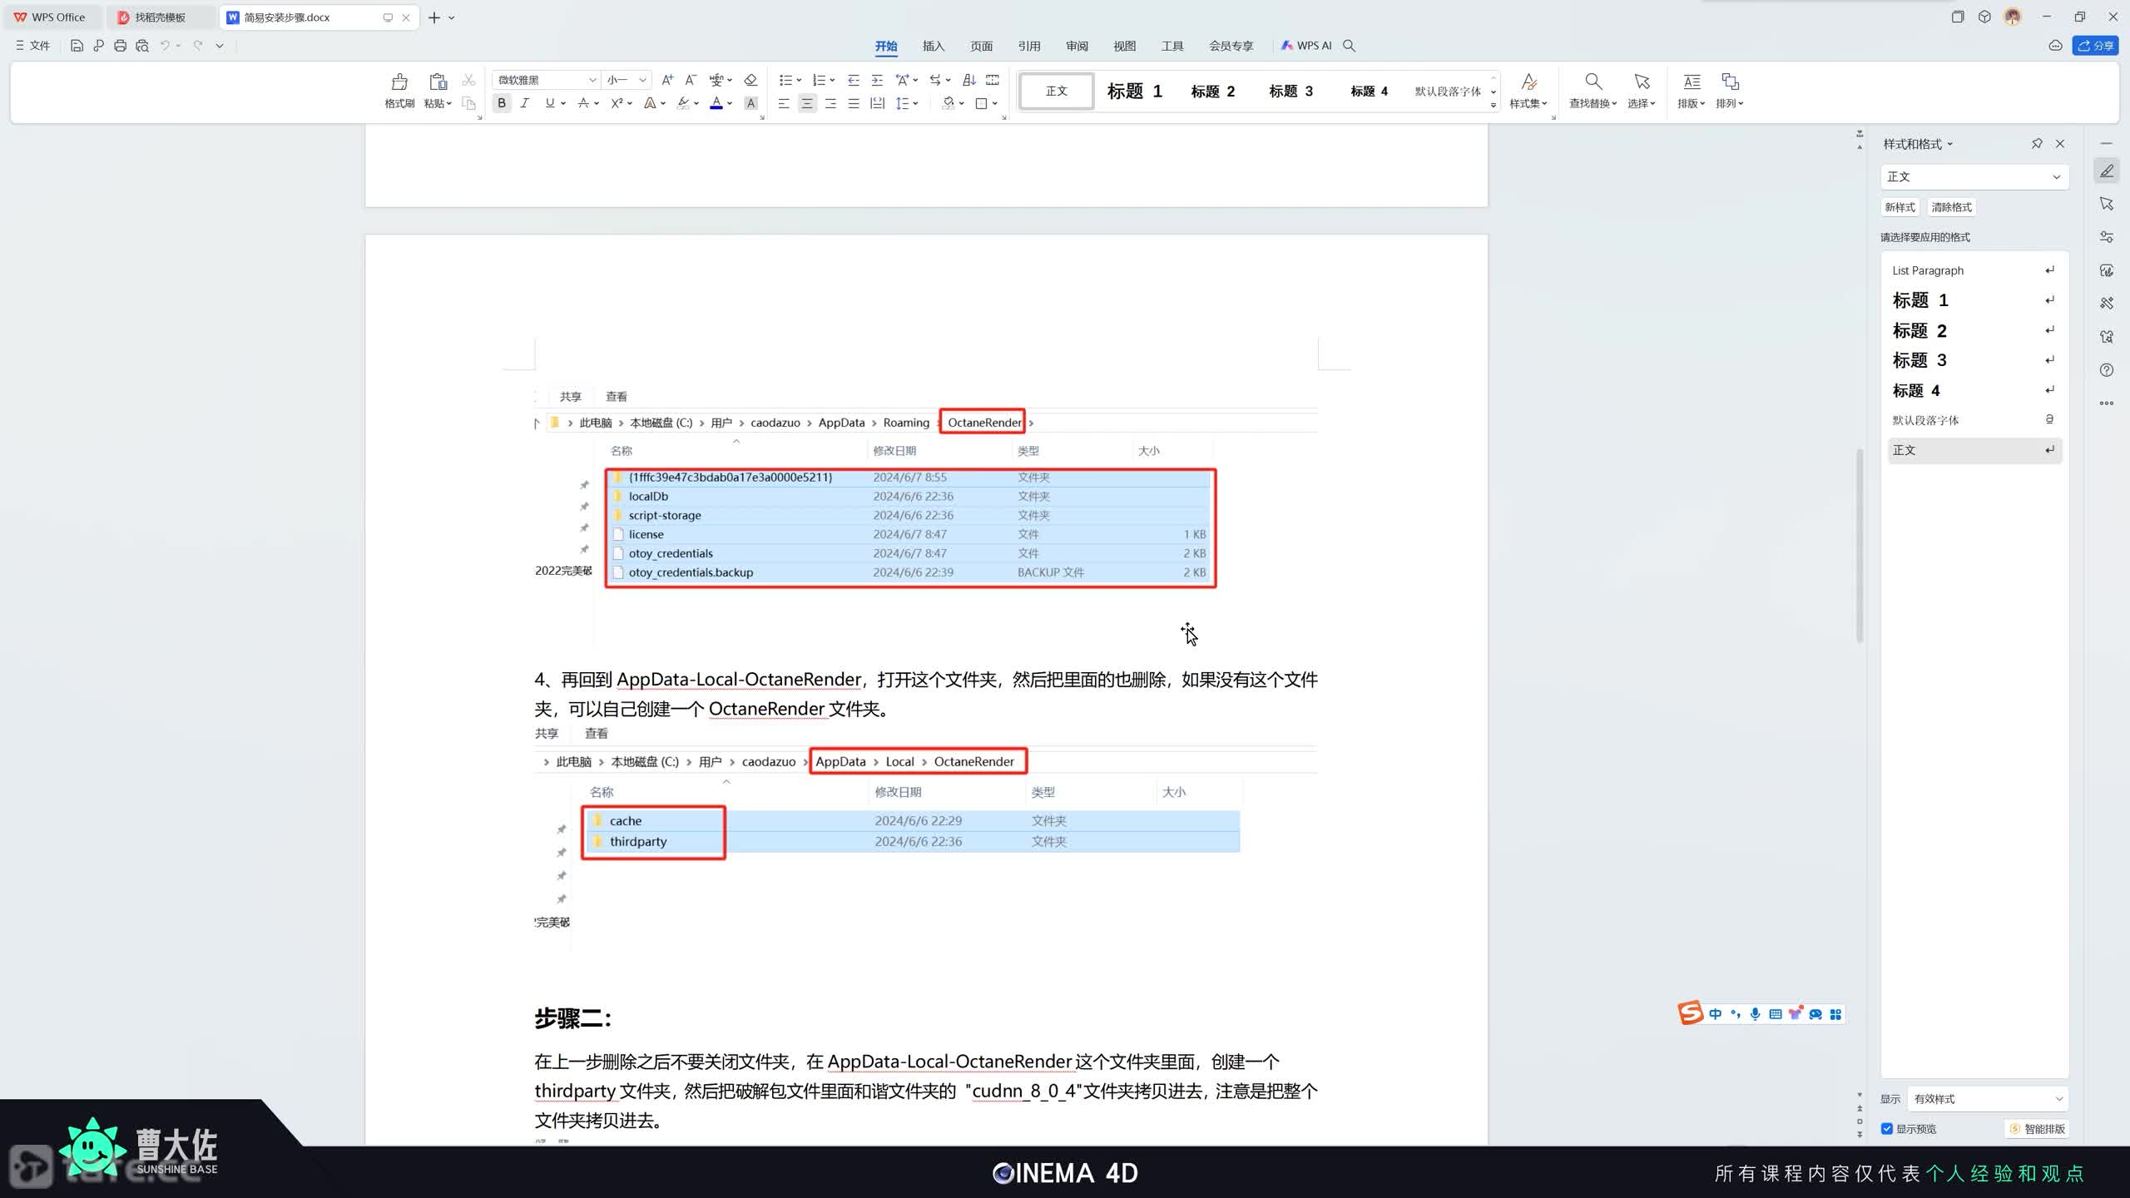This screenshot has width=2130, height=1198.
Task: Toggle the 显示预览 checkbox
Action: click(x=1887, y=1129)
